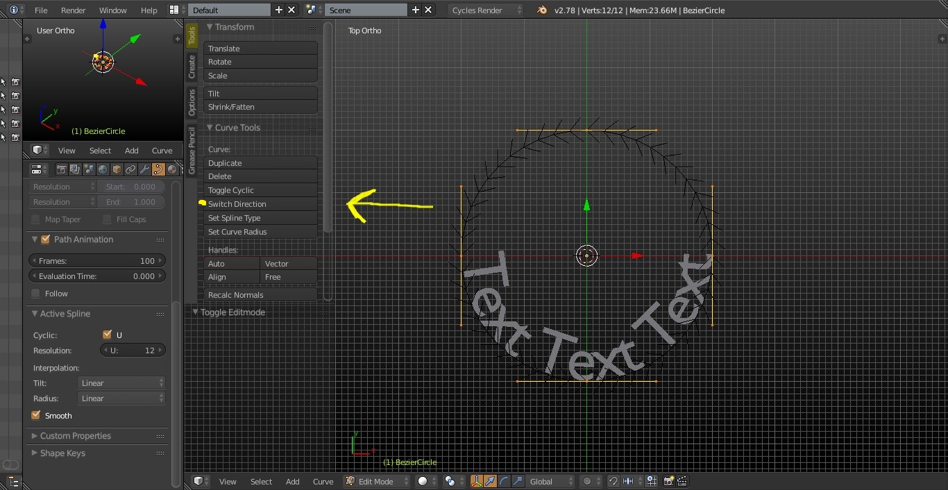948x490 pixels.
Task: Switch to the Create tool shelf tab
Action: (x=192, y=67)
